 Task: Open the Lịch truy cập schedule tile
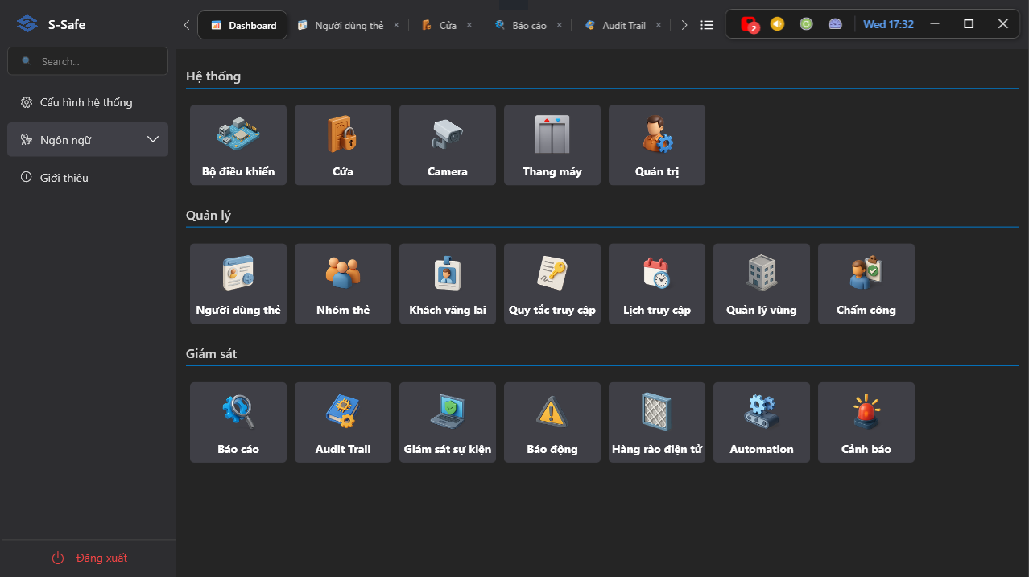pos(657,284)
